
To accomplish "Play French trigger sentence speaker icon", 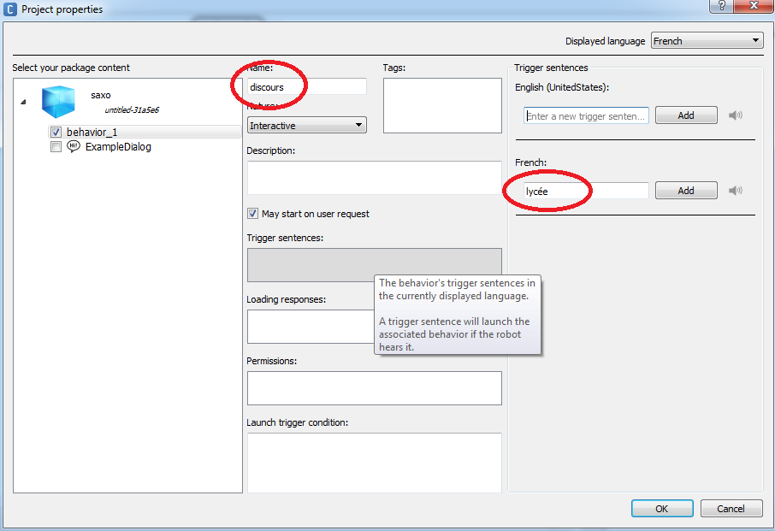I will [x=736, y=191].
